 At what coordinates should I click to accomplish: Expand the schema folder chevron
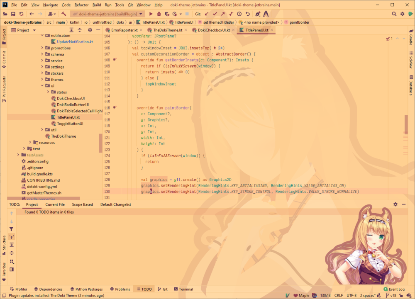[x=42, y=54]
